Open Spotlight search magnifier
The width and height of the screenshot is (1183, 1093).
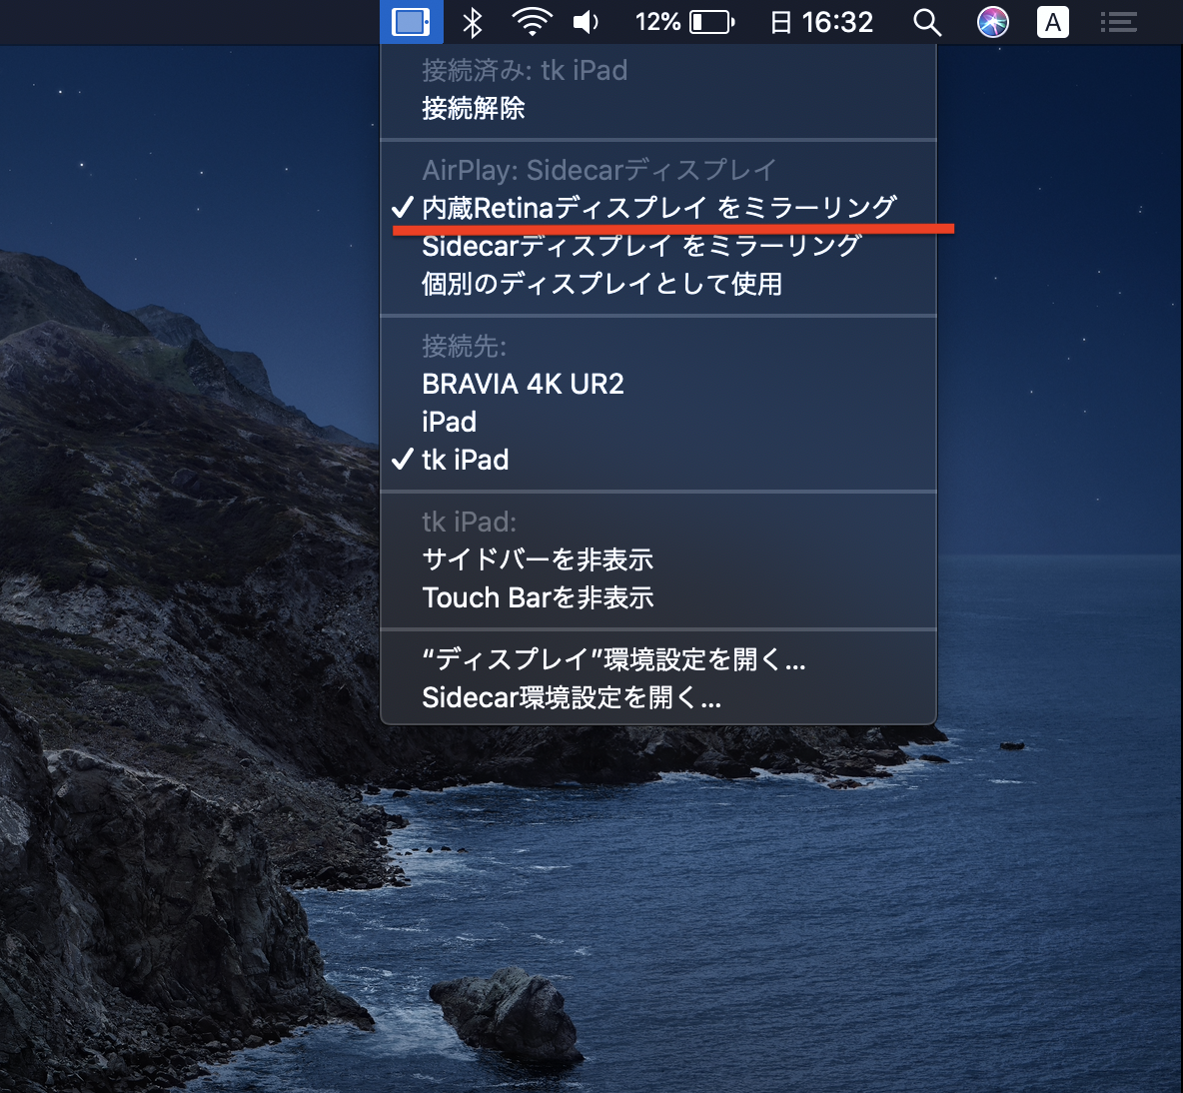click(927, 22)
